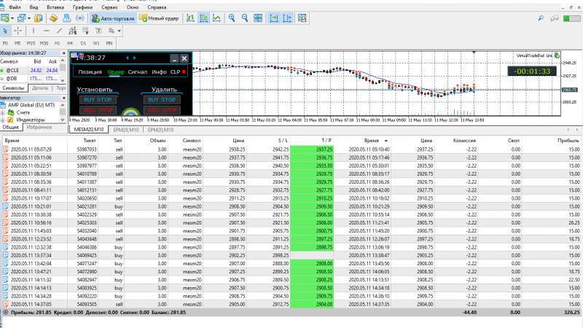Expand the Индикаторы tree node
This screenshot has height=328, width=583.
point(4,120)
